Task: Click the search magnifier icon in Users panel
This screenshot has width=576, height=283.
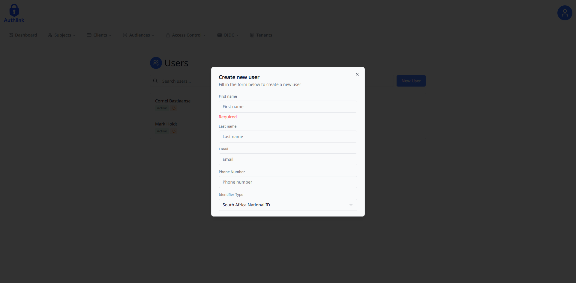Action: pyautogui.click(x=155, y=81)
